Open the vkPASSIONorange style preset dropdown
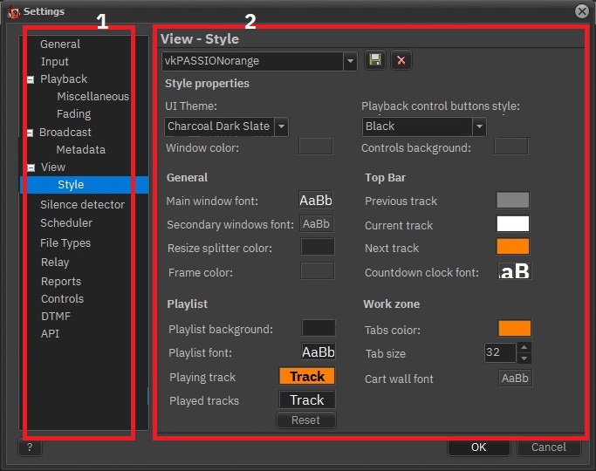Image resolution: width=596 pixels, height=471 pixels. [x=350, y=61]
